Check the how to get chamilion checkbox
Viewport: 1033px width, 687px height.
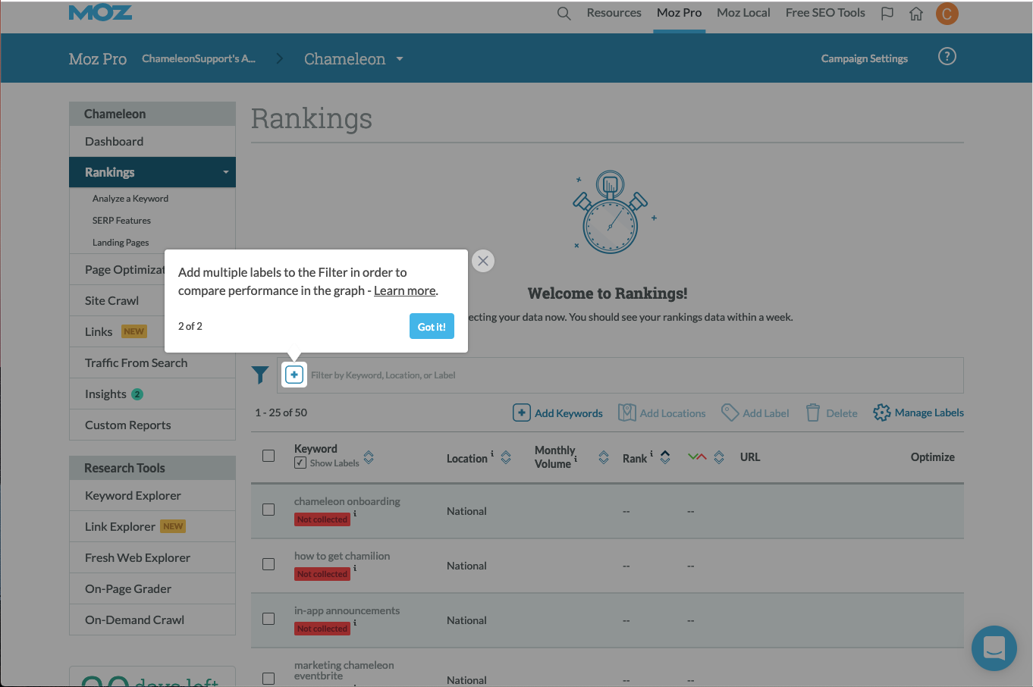pyautogui.click(x=268, y=564)
